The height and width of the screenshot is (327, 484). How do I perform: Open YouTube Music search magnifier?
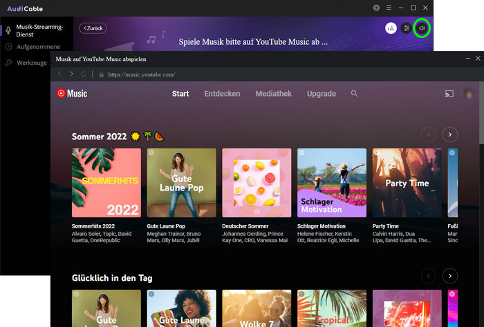coord(354,93)
